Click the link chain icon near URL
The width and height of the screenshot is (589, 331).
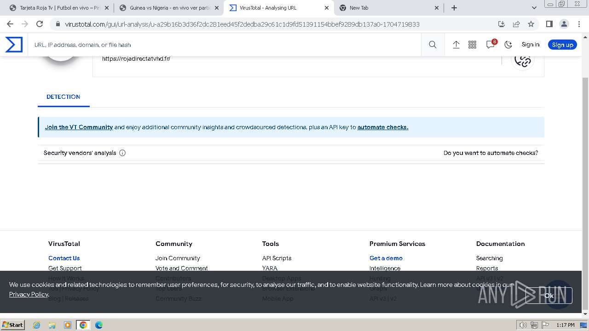tap(523, 60)
